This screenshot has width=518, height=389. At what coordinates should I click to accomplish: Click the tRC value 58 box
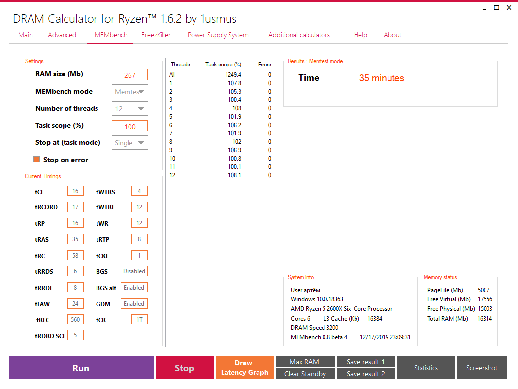[76, 256]
